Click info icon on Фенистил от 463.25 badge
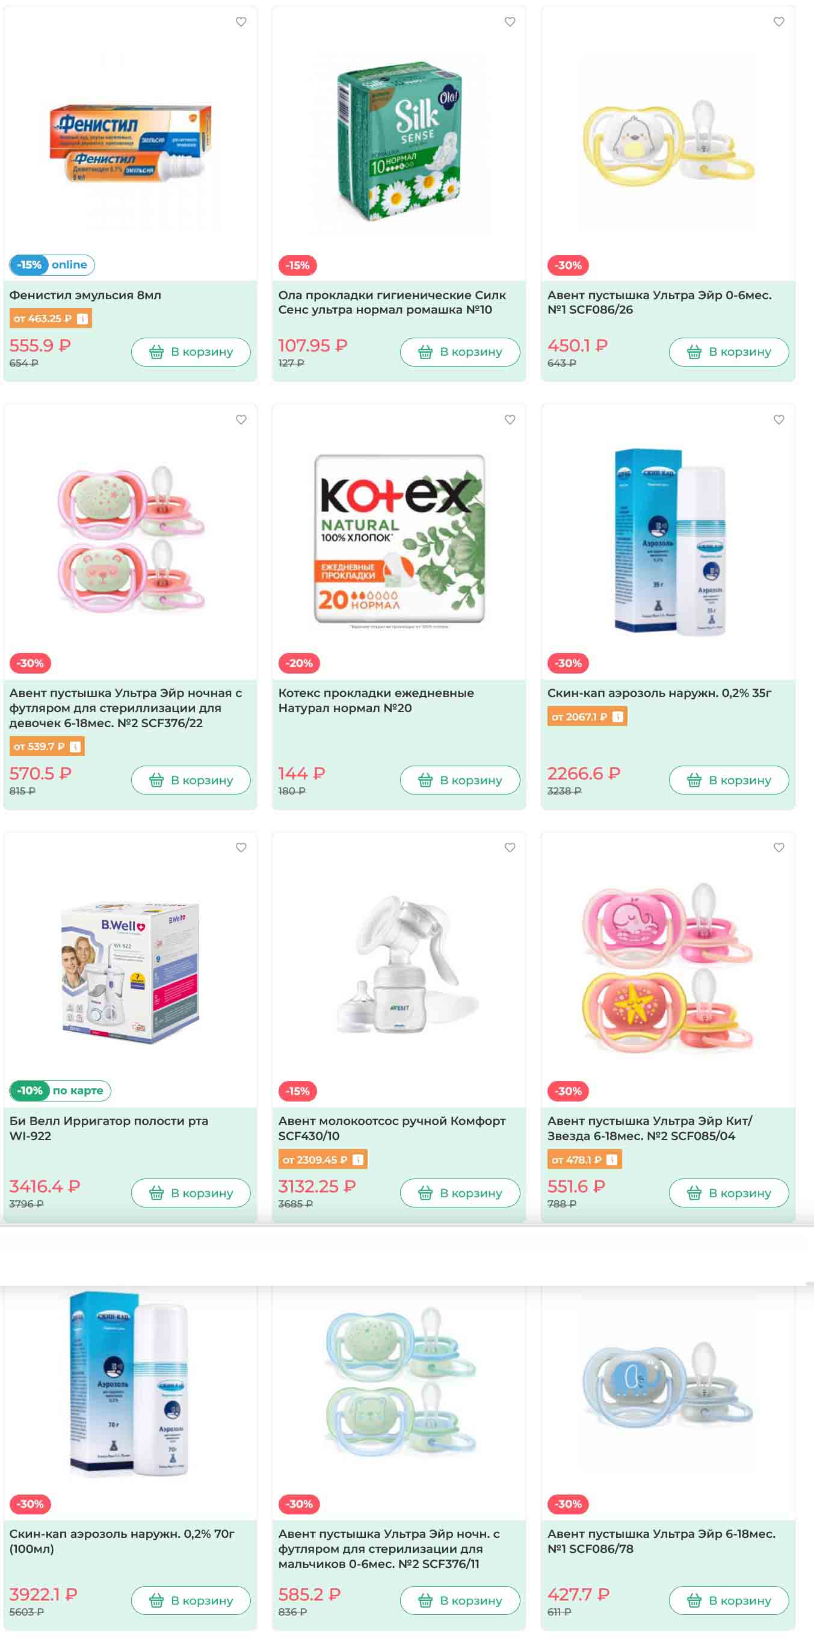 (82, 319)
